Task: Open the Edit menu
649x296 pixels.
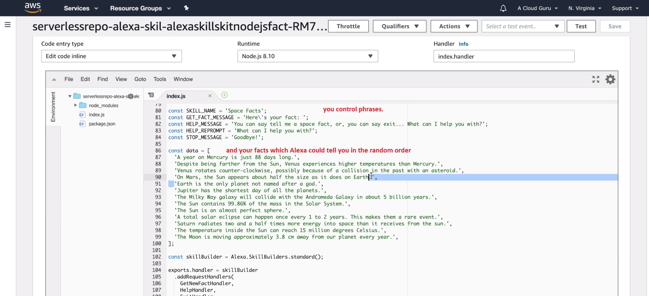Action: [85, 79]
